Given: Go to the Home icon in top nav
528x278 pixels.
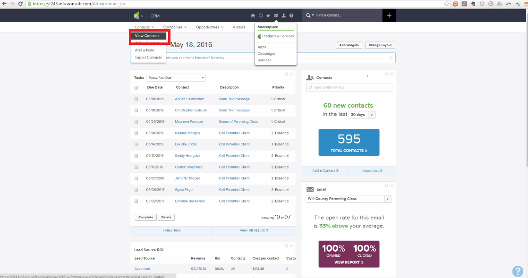Looking at the screenshot, I should [x=253, y=16].
